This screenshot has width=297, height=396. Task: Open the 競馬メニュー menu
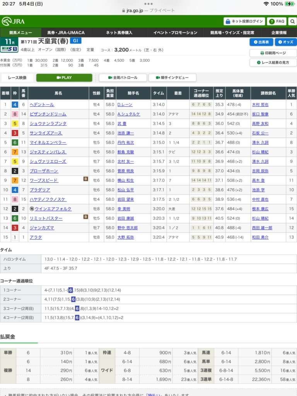pyautogui.click(x=21, y=32)
